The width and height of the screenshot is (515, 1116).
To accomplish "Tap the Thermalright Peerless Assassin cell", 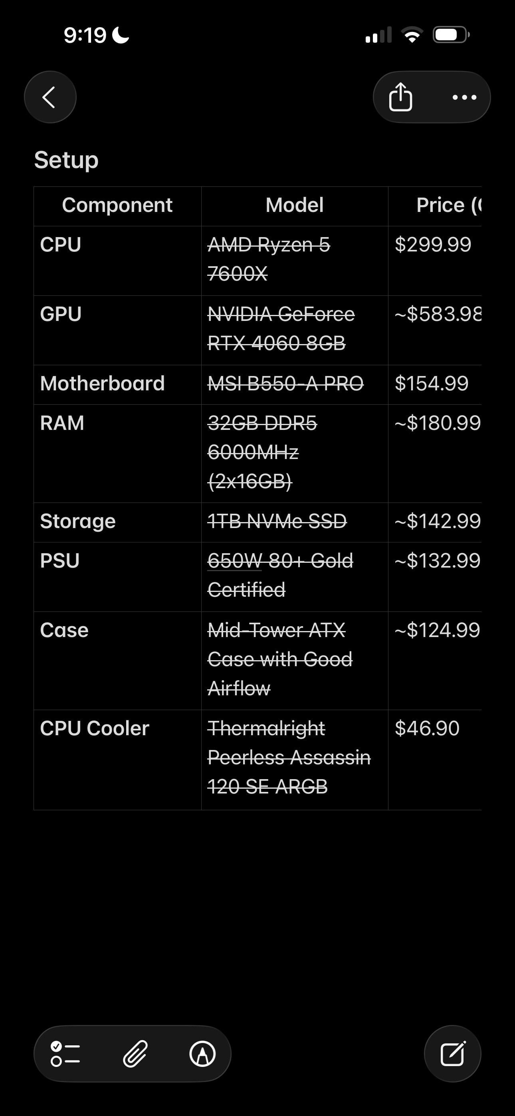I will point(289,757).
